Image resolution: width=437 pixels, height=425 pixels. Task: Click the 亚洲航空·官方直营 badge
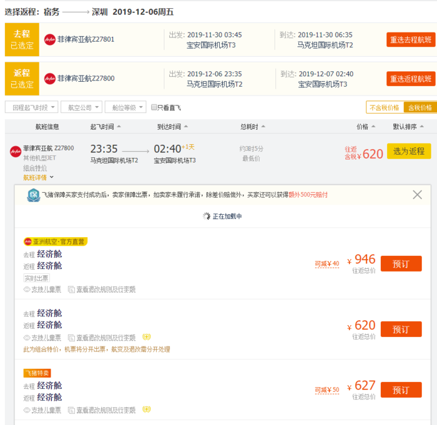55,242
